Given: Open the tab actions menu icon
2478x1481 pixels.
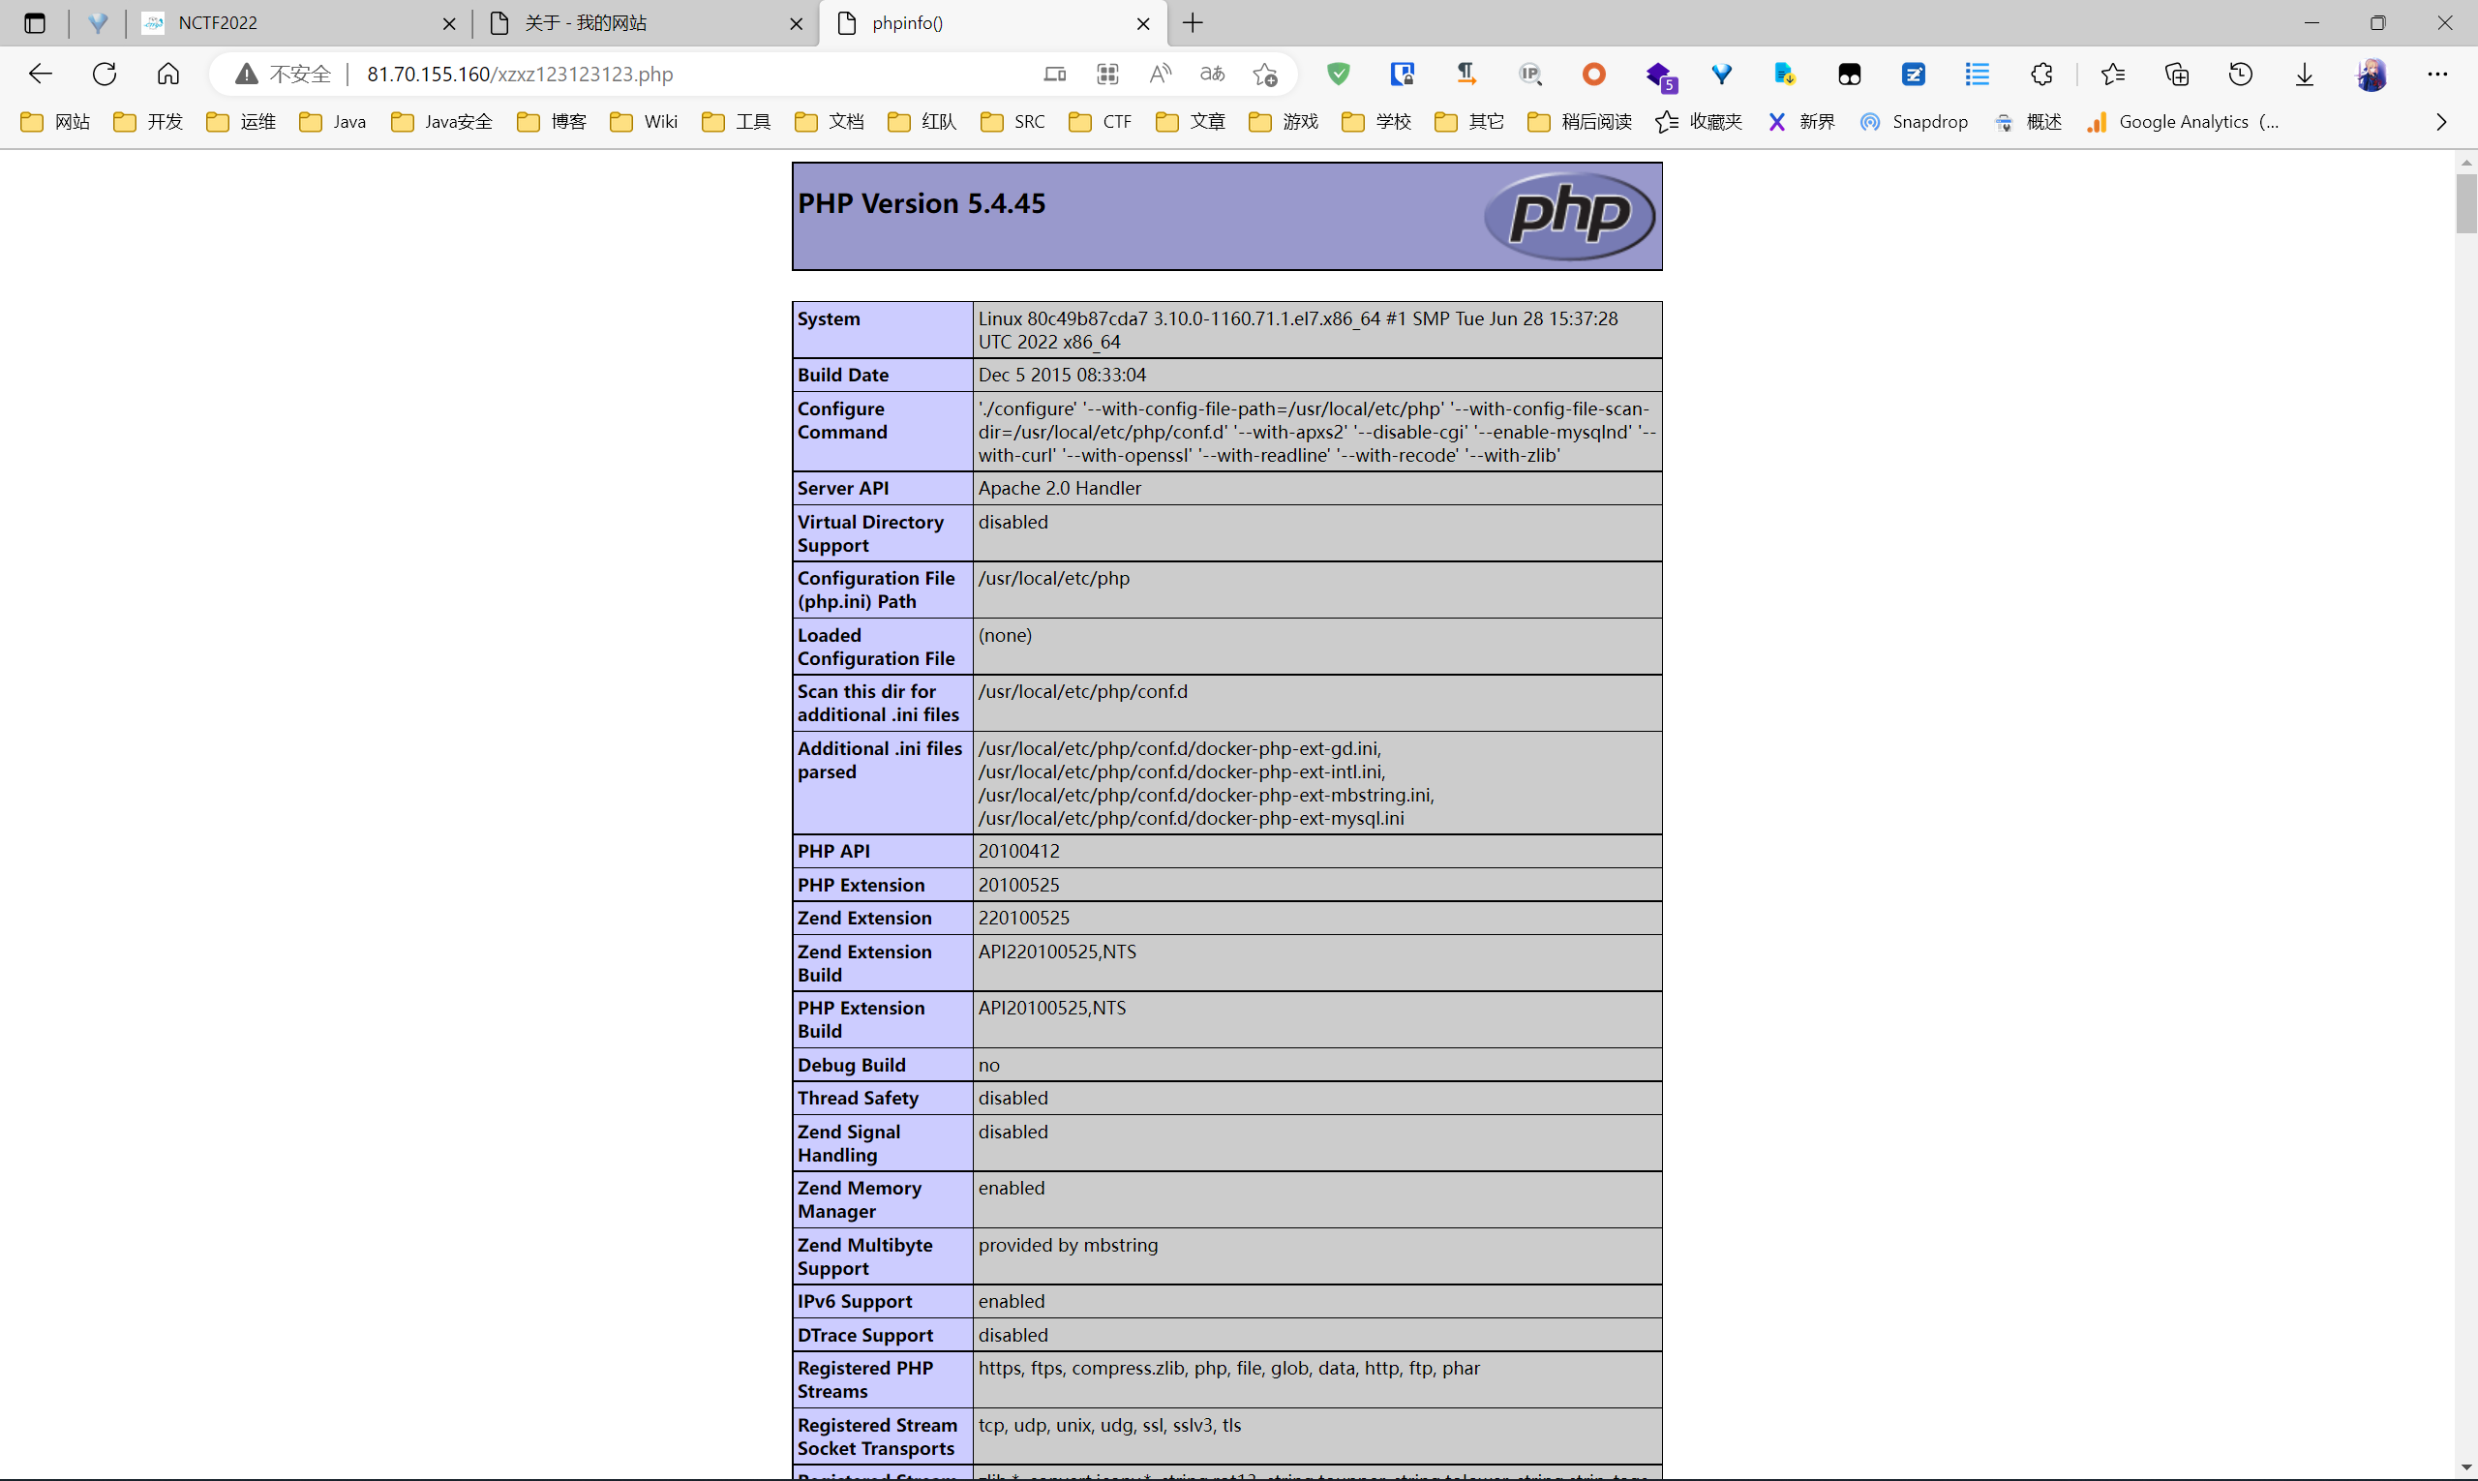Looking at the screenshot, I should pyautogui.click(x=34, y=23).
